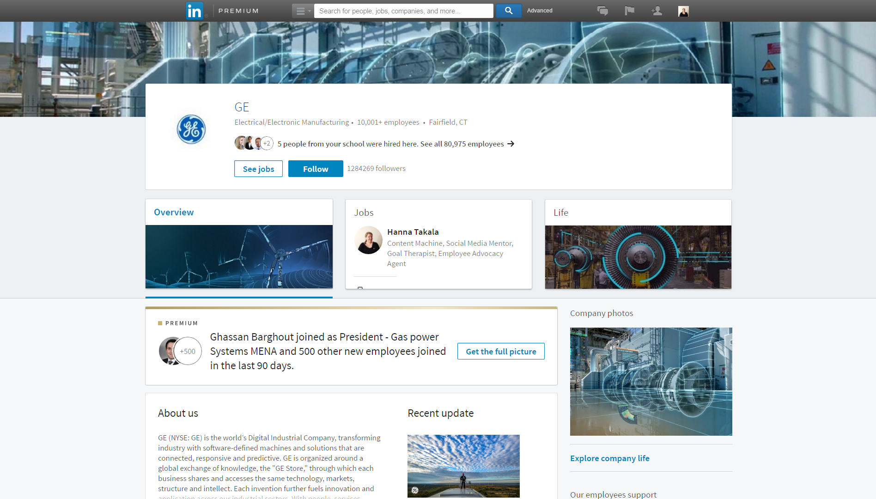Open the messages chat bubble icon

(602, 11)
